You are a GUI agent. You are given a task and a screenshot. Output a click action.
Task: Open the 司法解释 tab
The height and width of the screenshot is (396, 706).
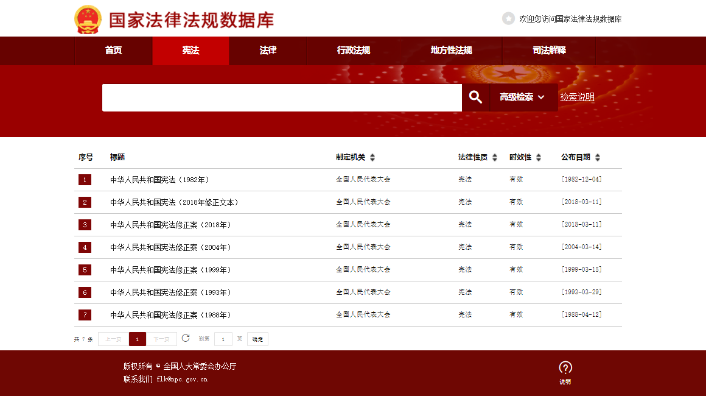tap(549, 51)
